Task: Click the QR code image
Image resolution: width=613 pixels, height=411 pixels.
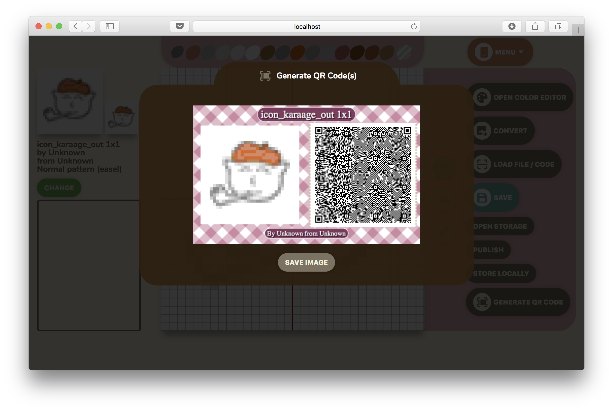Action: 363,175
